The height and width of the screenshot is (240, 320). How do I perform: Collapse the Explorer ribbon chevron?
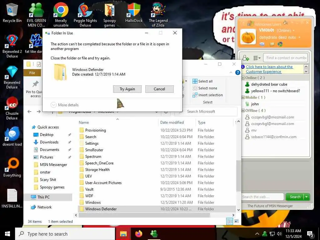(231, 72)
